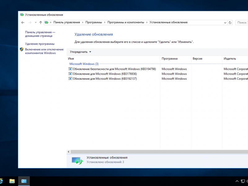
Task: Expand the address bar history dropdown
Action: pyautogui.click(x=225, y=23)
